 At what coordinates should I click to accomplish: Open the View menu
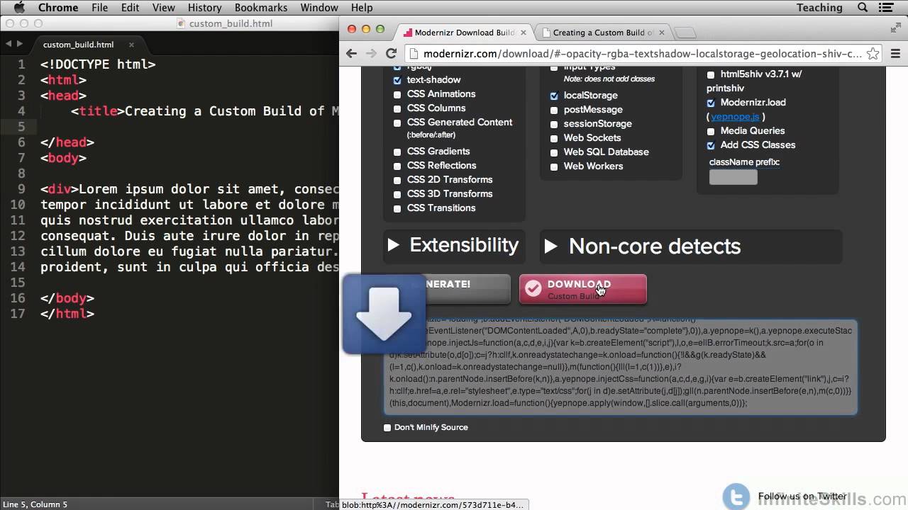pos(163,8)
